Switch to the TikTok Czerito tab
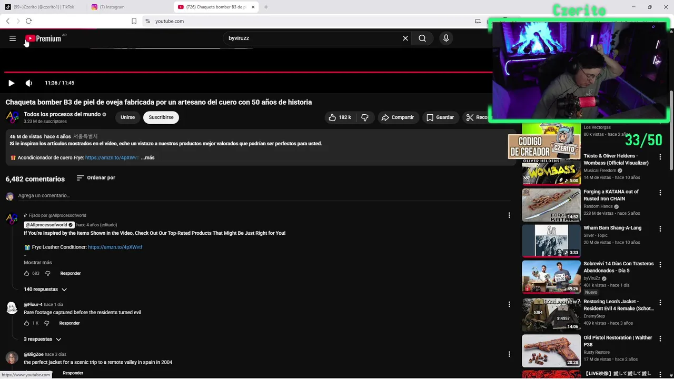 tap(43, 7)
